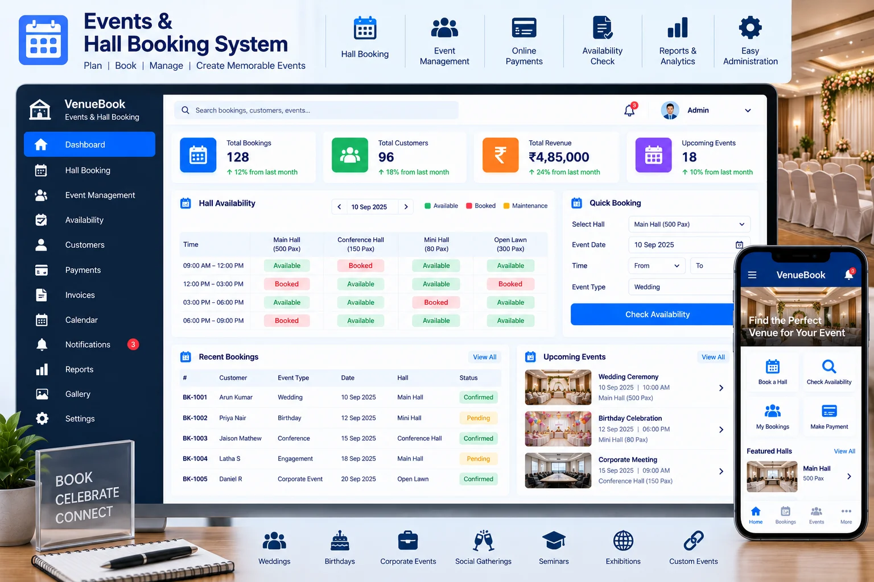Open Main Hall details chevron on mobile

click(849, 476)
